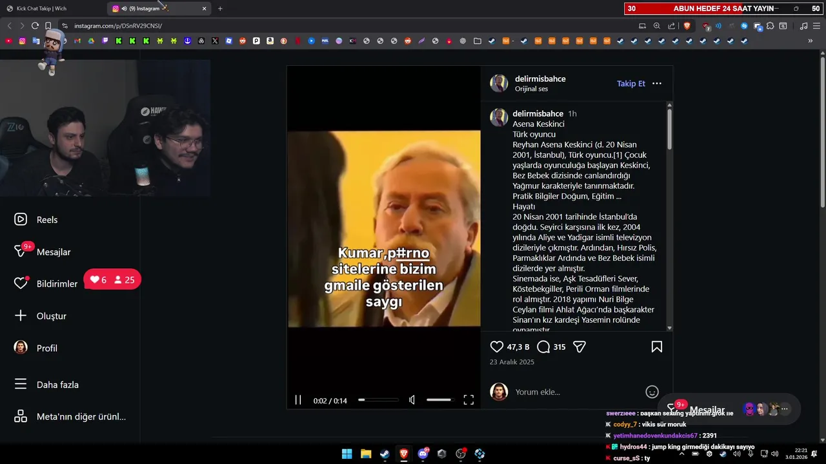Save the post with the bookmark icon
Image resolution: width=826 pixels, height=464 pixels.
point(657,347)
